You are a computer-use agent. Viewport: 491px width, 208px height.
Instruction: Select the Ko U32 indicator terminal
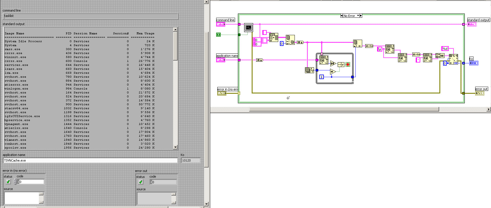coord(474,63)
